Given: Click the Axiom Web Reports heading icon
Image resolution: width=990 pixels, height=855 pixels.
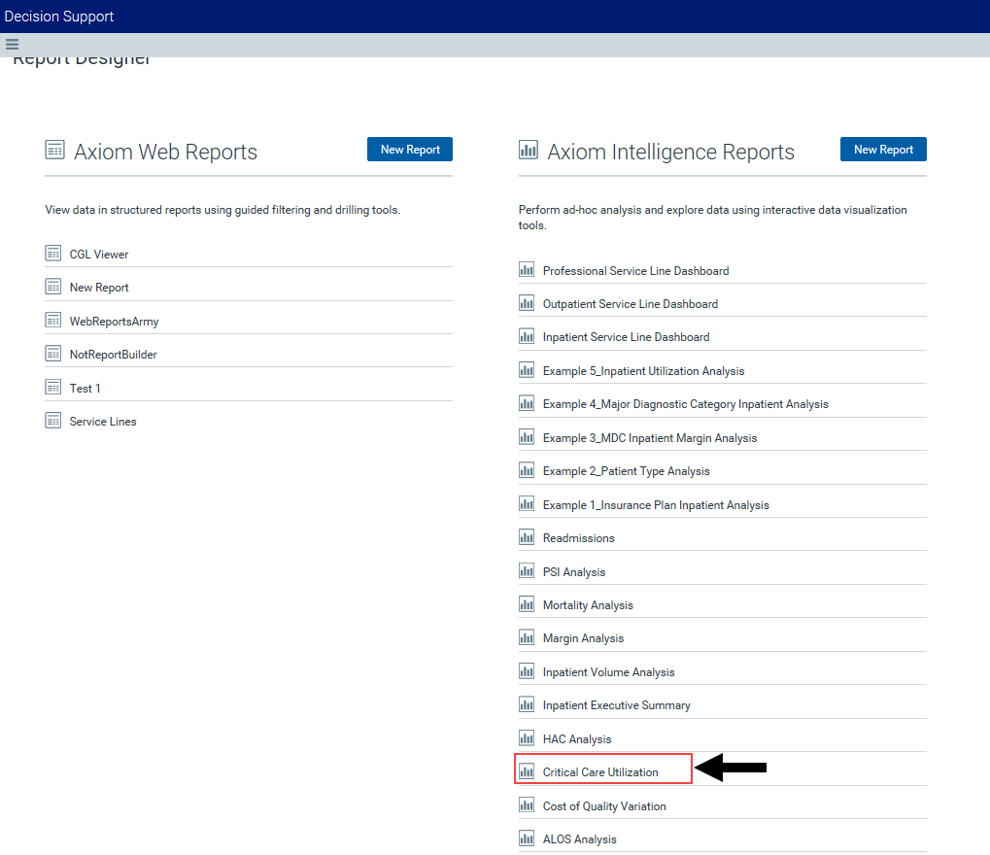Looking at the screenshot, I should (x=55, y=150).
